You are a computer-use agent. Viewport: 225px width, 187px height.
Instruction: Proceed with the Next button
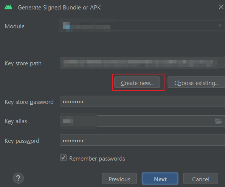tap(160, 179)
